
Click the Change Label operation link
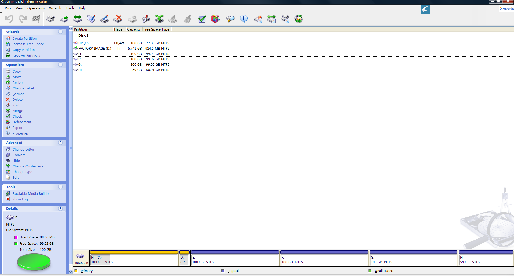click(23, 88)
